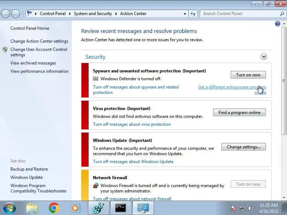Open recent pages dropdown next to nav buttons

pyautogui.click(x=23, y=14)
